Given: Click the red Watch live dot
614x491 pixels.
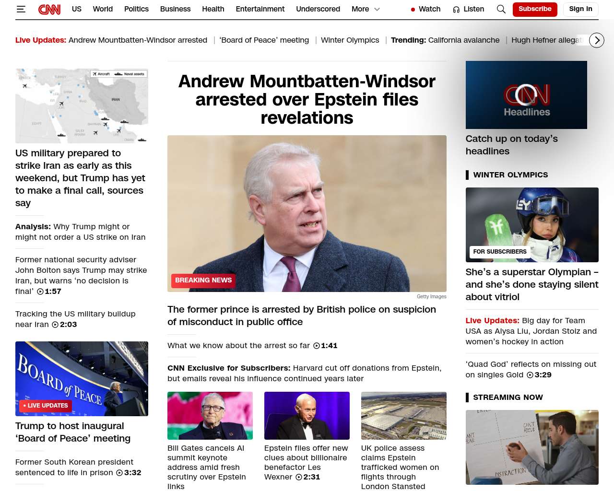Looking at the screenshot, I should [x=413, y=10].
